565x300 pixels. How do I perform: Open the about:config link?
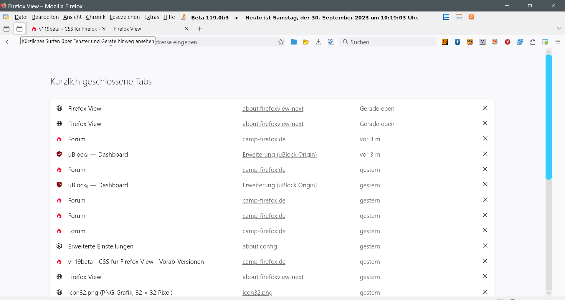pyautogui.click(x=260, y=246)
